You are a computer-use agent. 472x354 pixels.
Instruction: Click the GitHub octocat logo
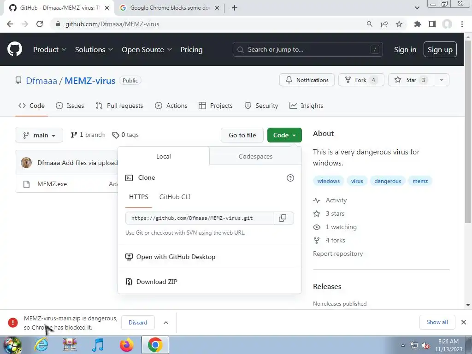pos(15,49)
